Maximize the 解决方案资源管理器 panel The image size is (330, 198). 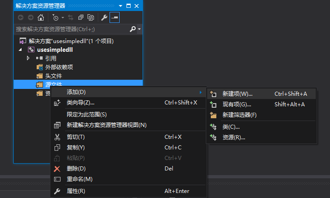point(129,6)
